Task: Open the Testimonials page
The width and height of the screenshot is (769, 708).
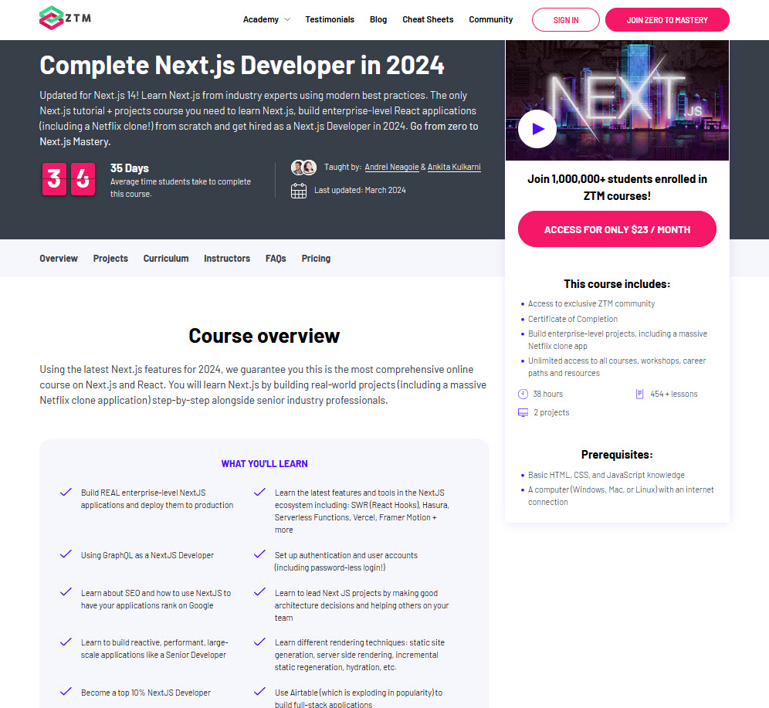Action: 330,19
